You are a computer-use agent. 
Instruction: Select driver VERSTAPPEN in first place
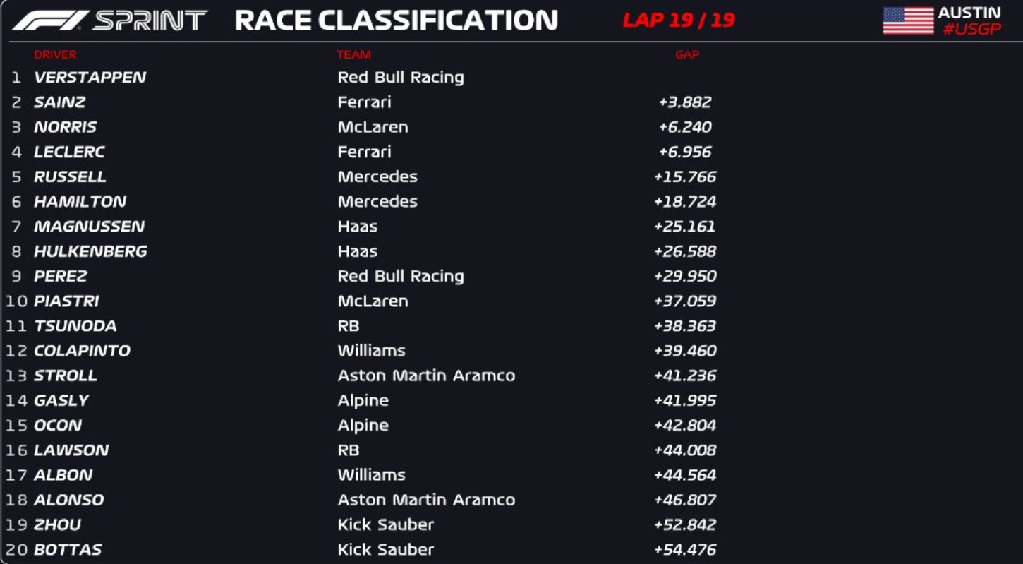[90, 77]
